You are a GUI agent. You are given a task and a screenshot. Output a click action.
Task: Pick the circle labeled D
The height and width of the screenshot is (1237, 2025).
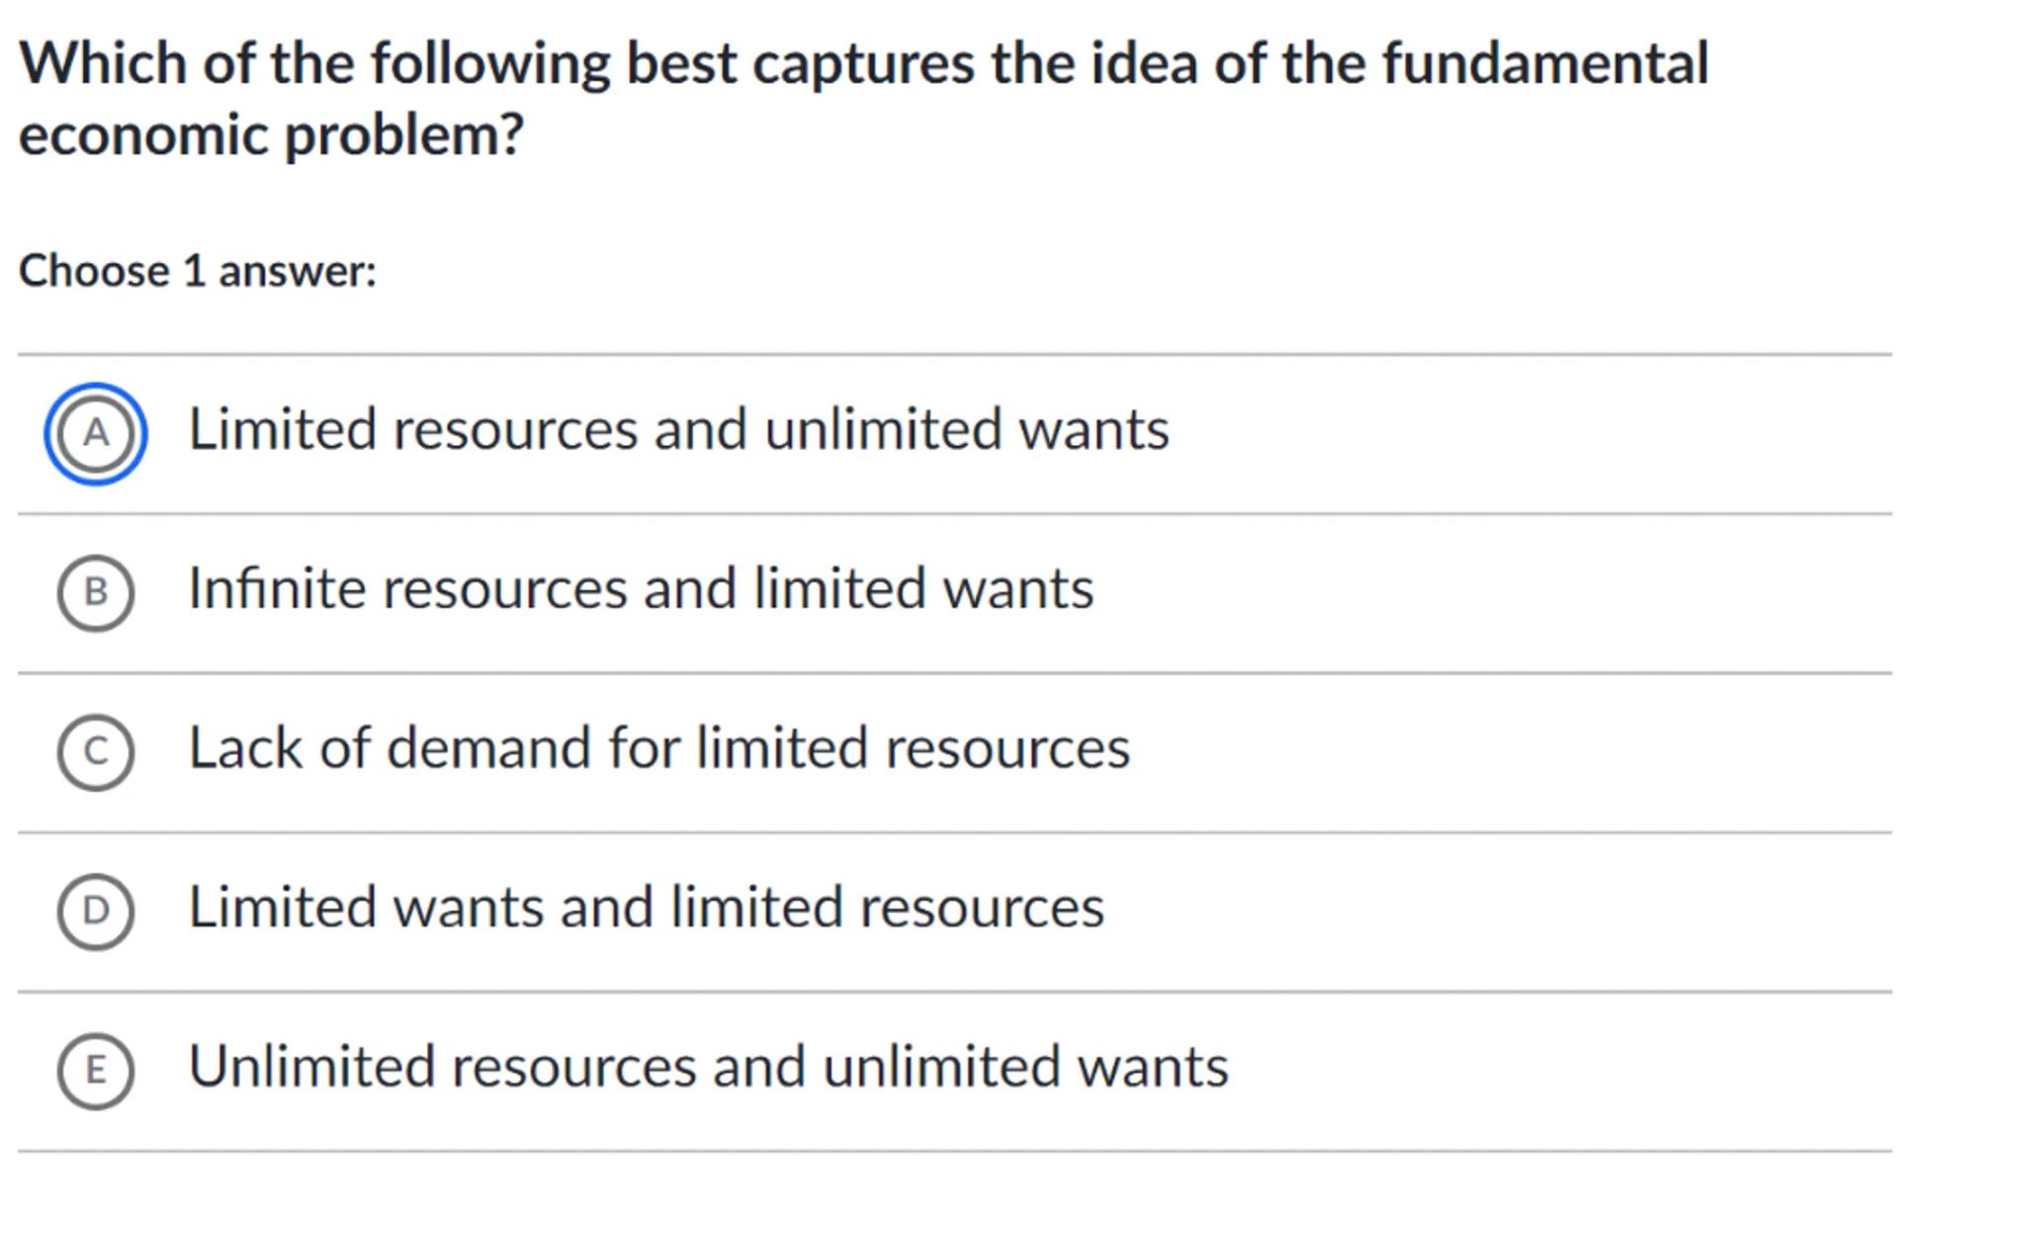96,911
